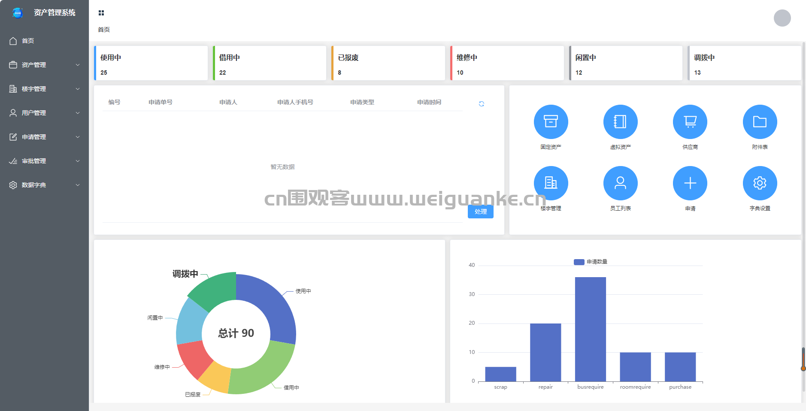Toggle the sidebar with the grid icon
The height and width of the screenshot is (411, 806).
click(101, 13)
